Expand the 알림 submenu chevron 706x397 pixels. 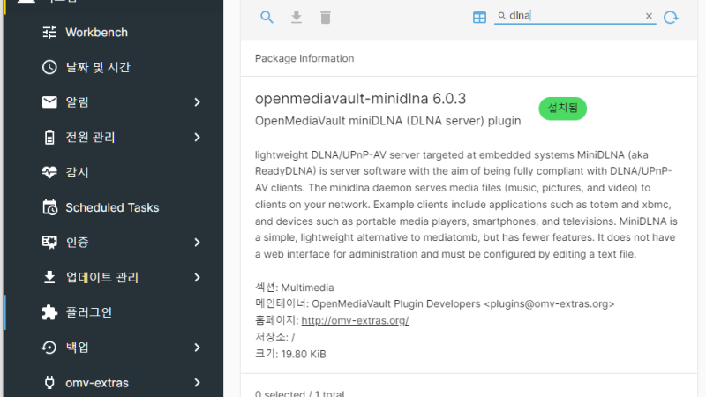[197, 102]
